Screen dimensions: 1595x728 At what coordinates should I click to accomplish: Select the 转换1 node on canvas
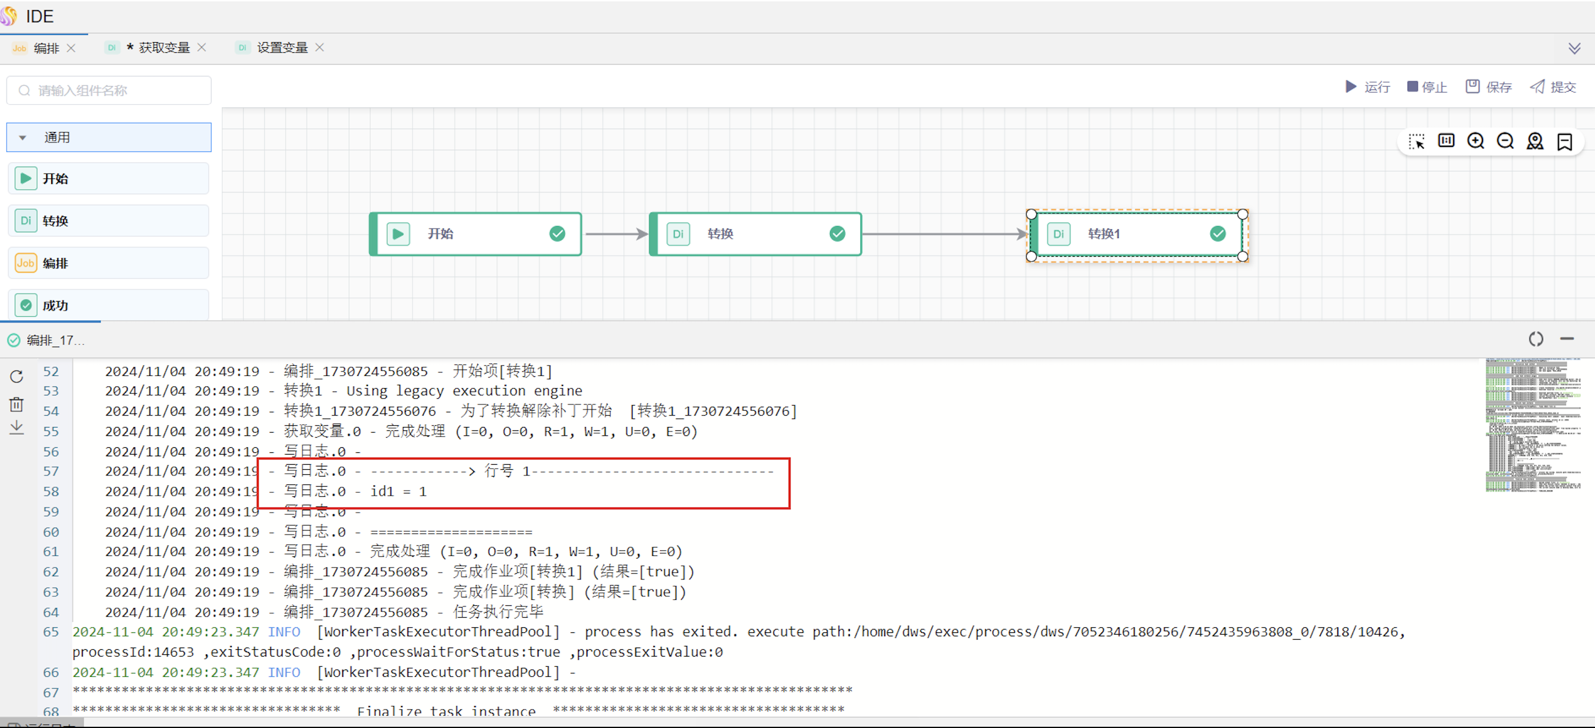[x=1137, y=234]
